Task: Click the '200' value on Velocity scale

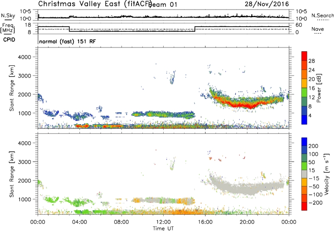Action: click(314, 146)
